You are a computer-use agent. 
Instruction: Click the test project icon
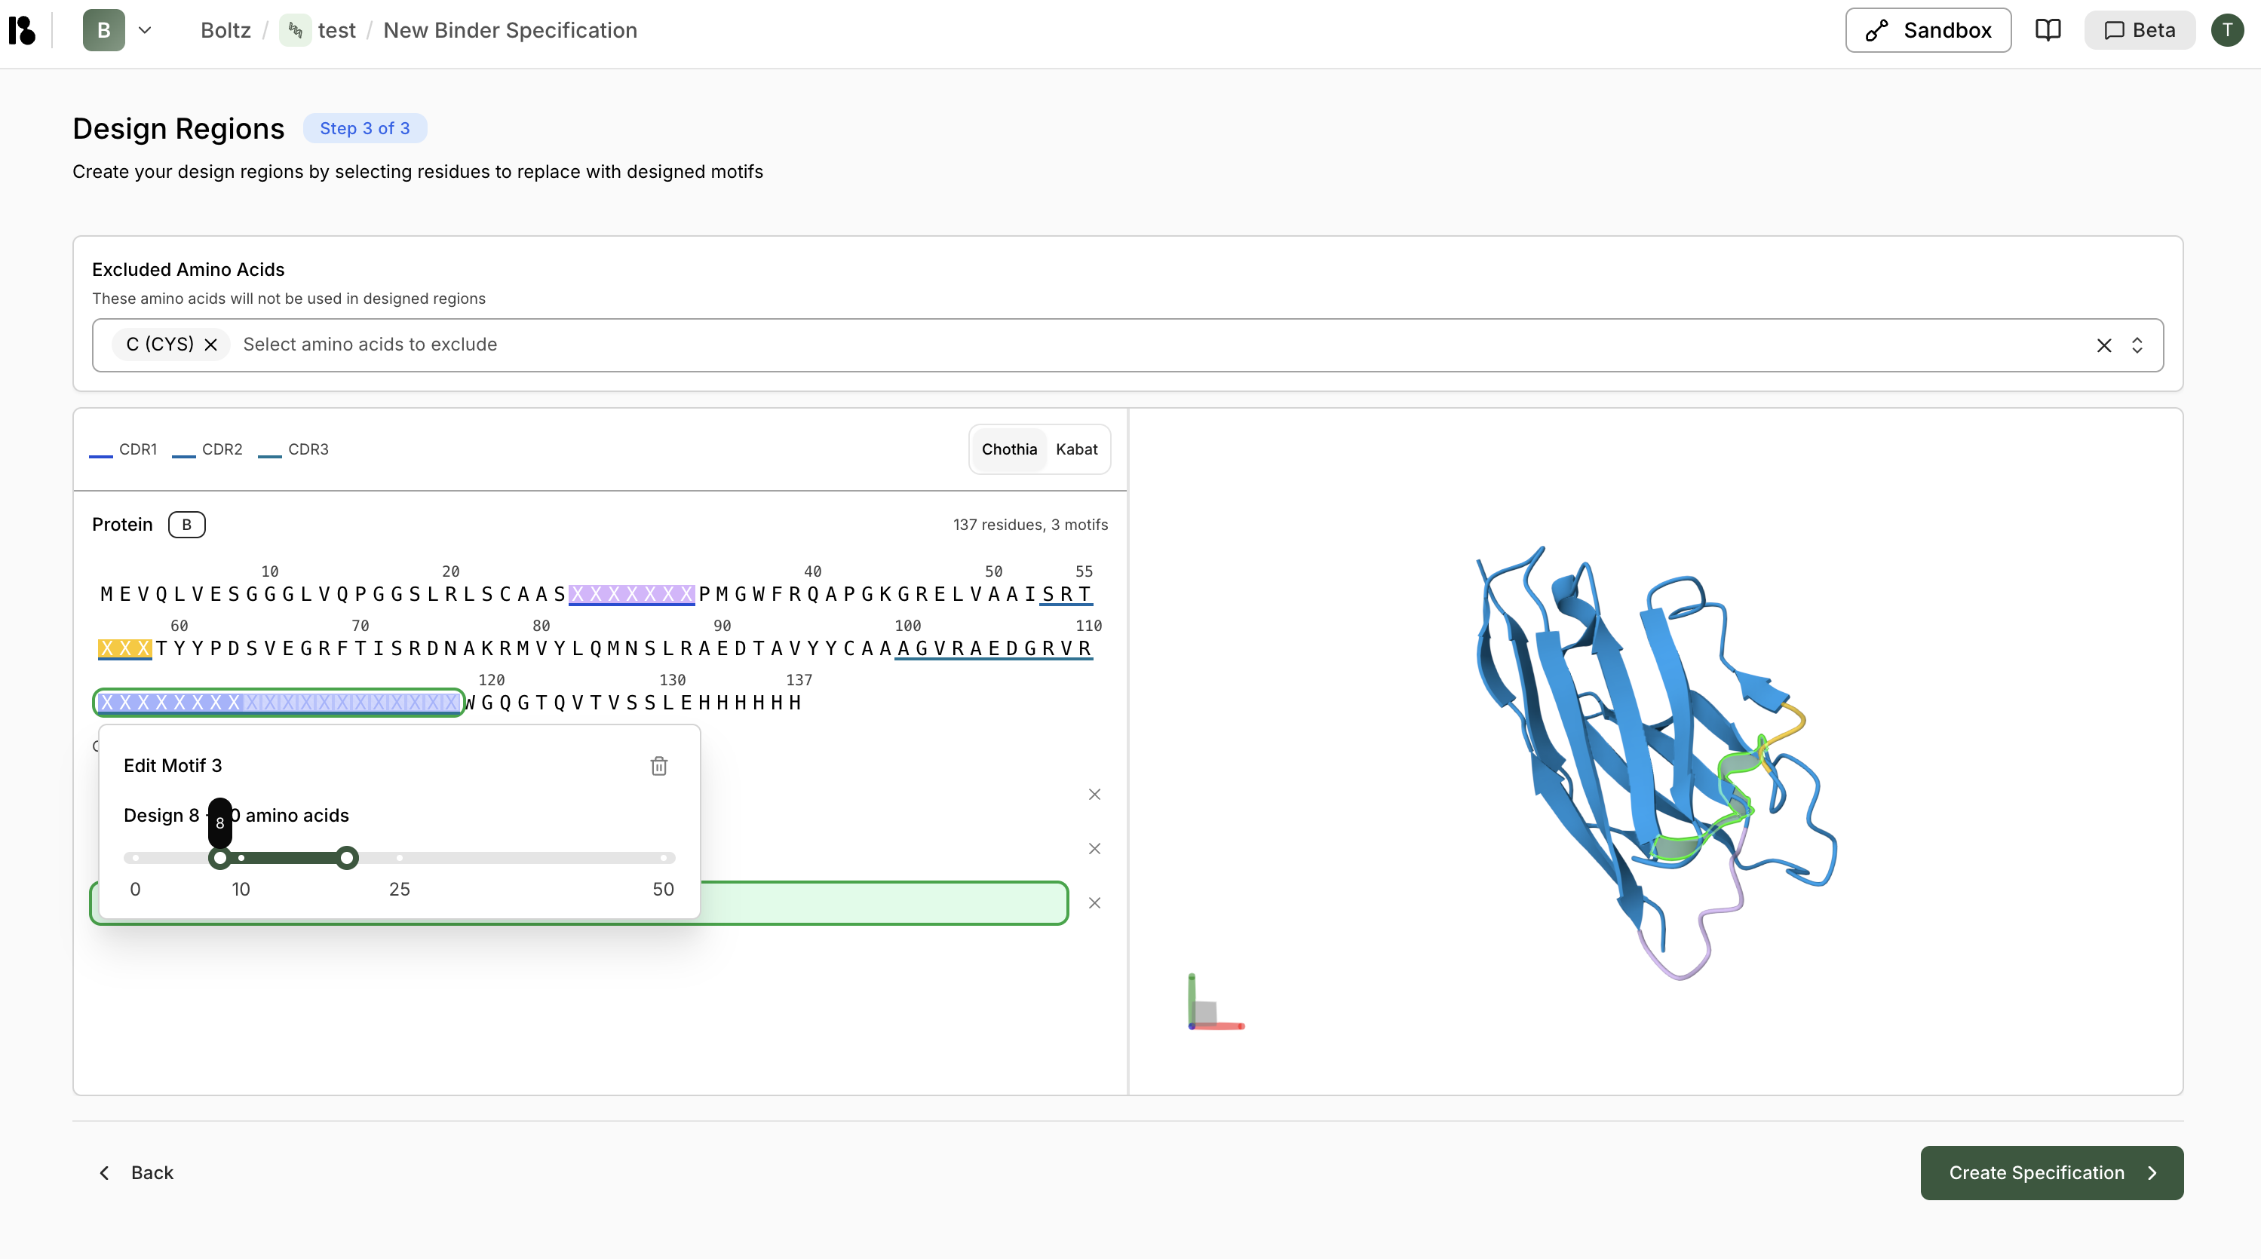click(x=295, y=30)
